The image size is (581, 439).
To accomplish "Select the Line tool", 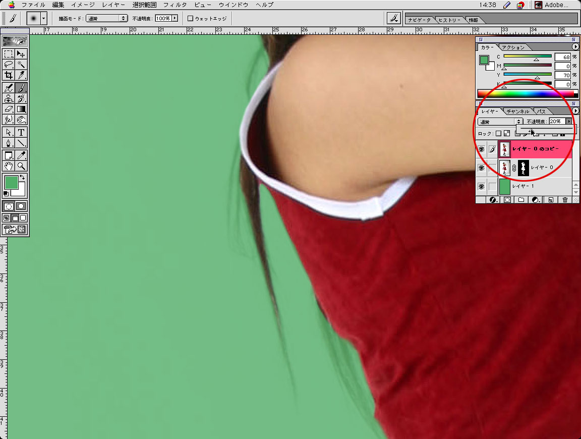I will (x=21, y=143).
